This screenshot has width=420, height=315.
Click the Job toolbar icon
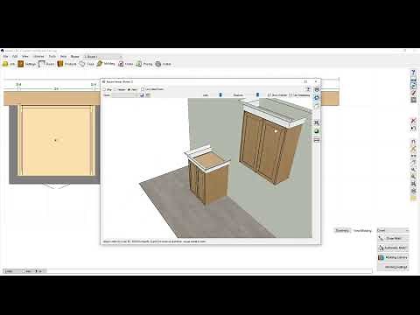click(5, 64)
